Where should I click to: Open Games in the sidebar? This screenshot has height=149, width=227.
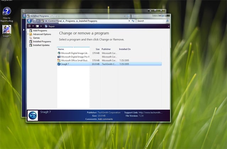pyautogui.click(x=36, y=38)
